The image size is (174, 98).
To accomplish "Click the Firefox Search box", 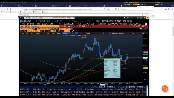I will (x=137, y=9).
